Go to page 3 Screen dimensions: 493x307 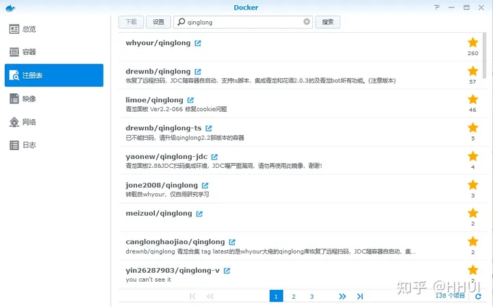click(x=312, y=296)
